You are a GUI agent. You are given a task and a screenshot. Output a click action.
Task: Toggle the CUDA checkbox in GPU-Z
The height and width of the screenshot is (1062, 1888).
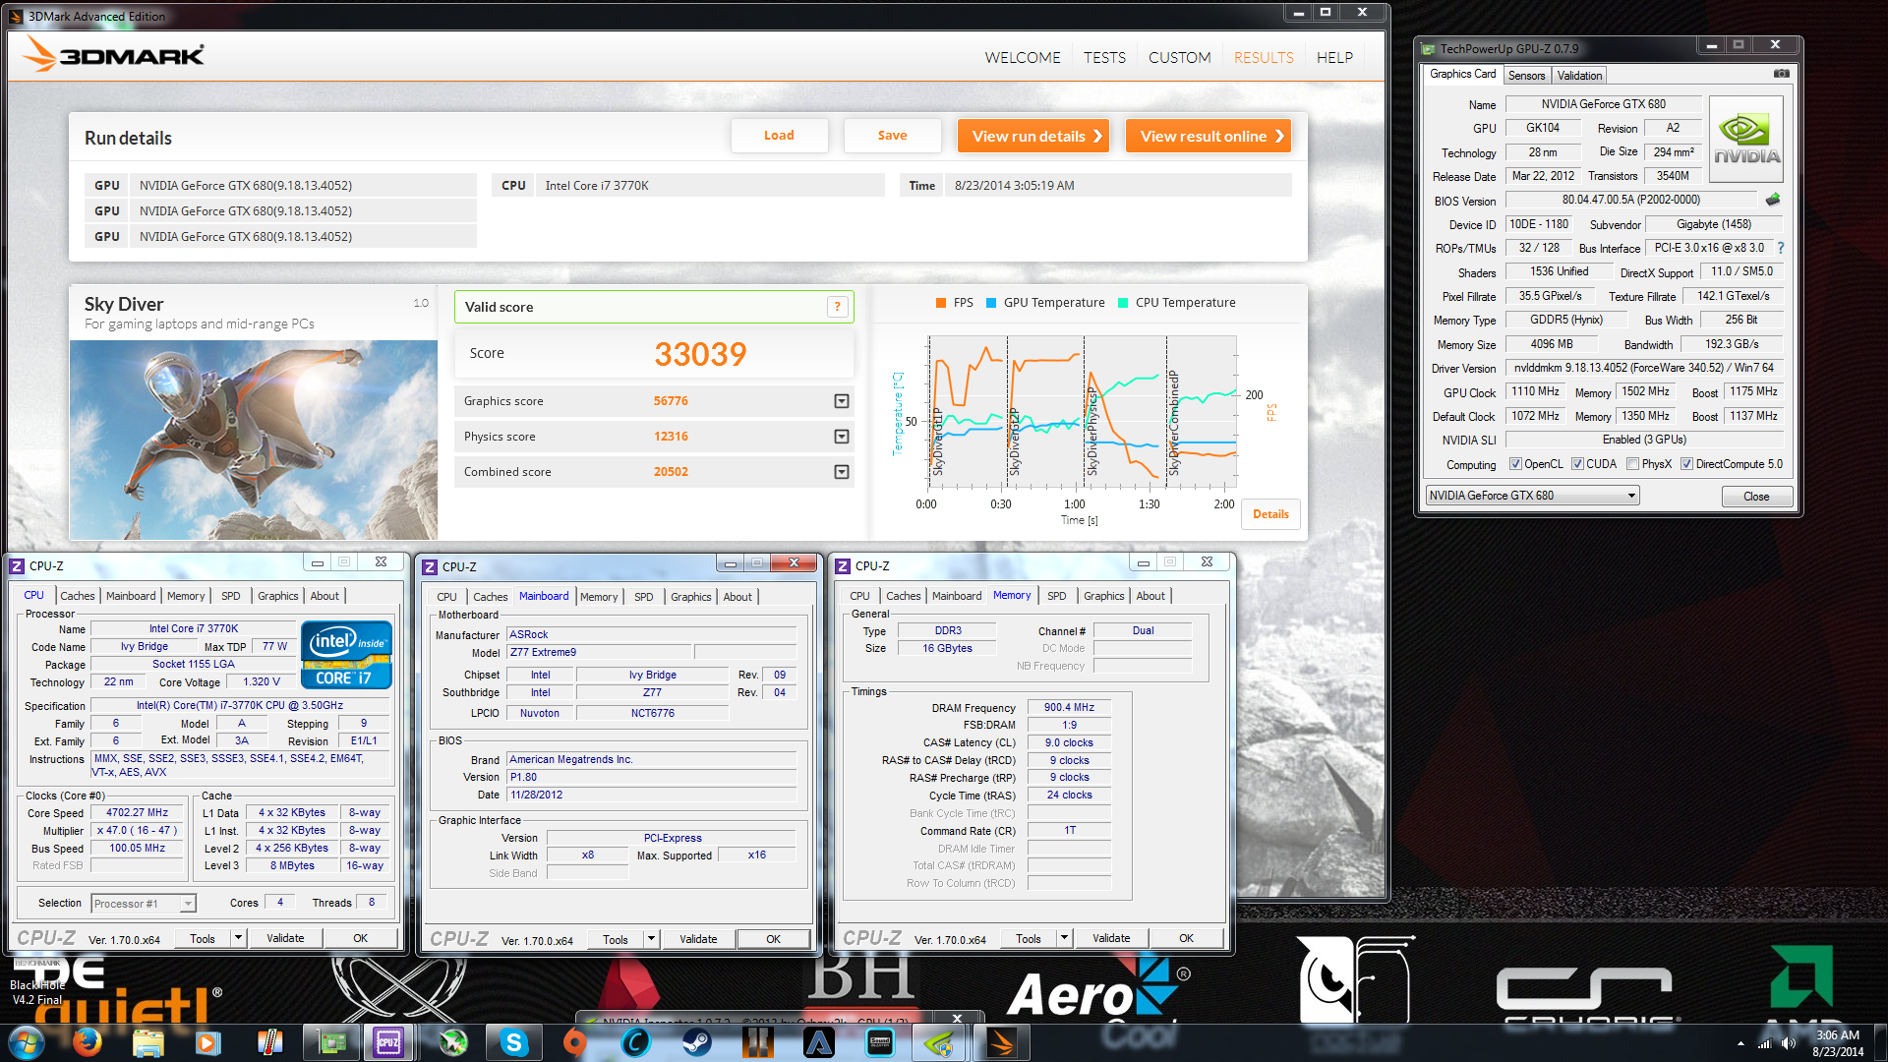click(x=1577, y=464)
